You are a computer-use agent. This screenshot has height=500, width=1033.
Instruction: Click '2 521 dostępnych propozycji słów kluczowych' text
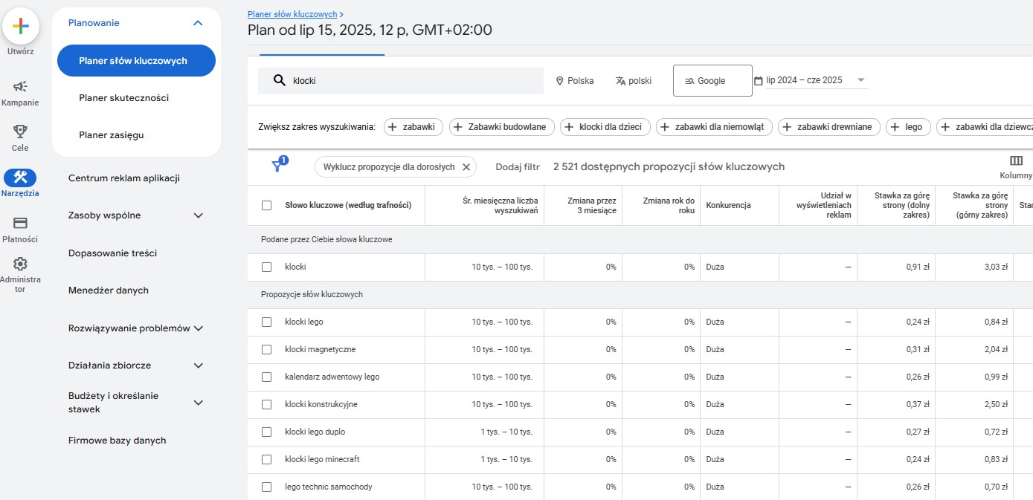pyautogui.click(x=669, y=167)
